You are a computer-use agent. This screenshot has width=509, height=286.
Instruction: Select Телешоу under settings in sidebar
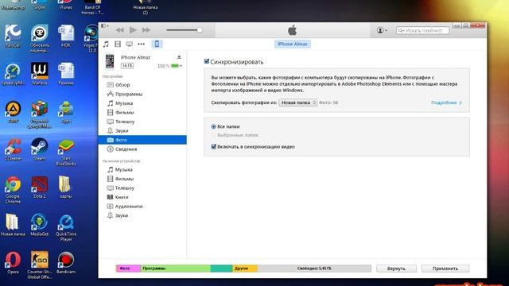[x=142, y=122]
